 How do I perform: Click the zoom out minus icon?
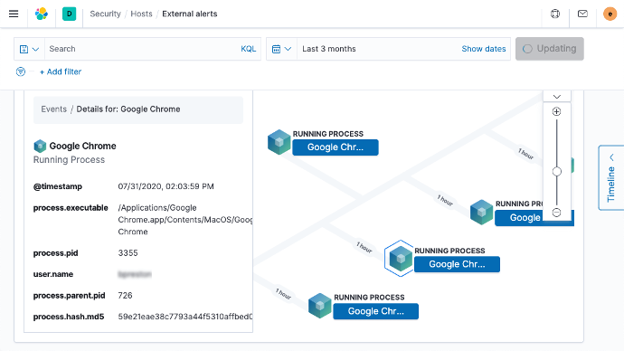click(x=557, y=213)
